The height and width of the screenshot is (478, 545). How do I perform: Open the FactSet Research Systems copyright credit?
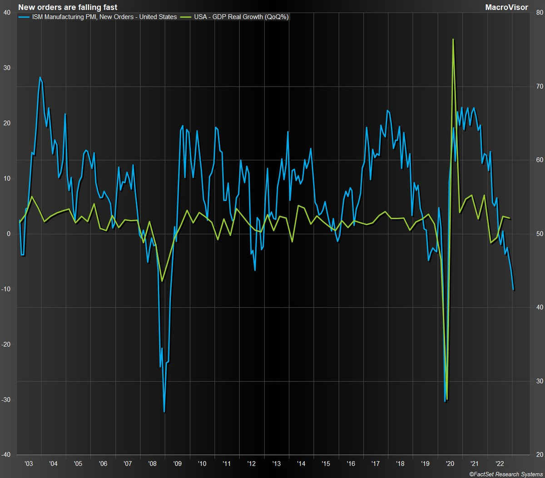pyautogui.click(x=505, y=473)
